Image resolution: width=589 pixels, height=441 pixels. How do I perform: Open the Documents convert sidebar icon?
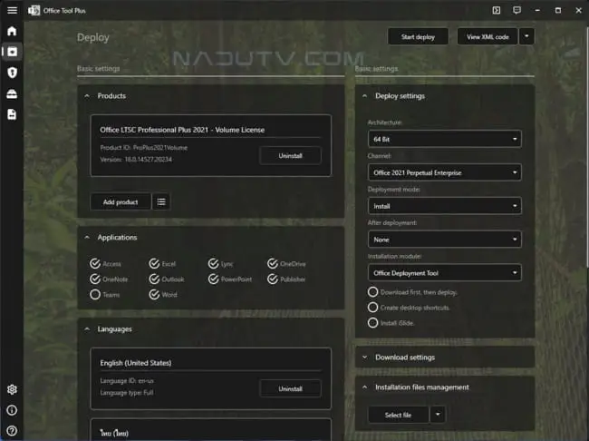(12, 114)
